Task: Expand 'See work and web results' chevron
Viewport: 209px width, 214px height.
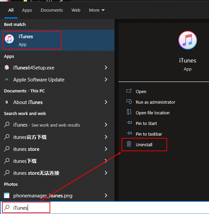Action: (106, 125)
